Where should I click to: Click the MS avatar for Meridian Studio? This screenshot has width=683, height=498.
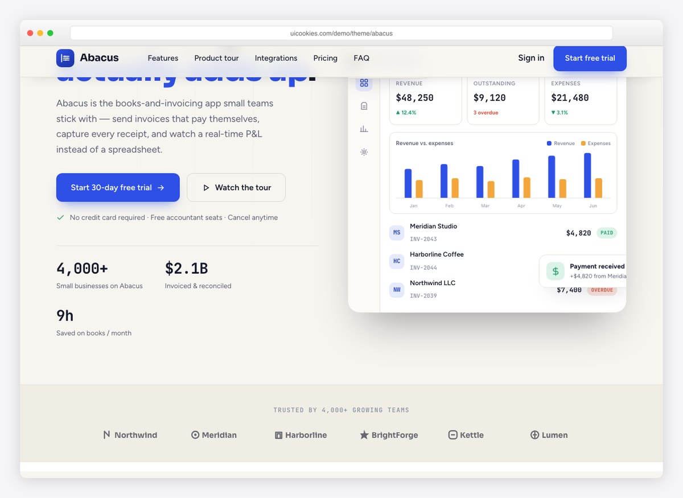coord(397,232)
